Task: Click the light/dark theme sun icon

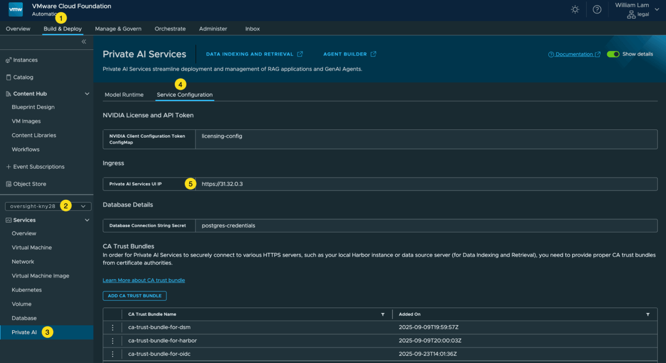Action: (576, 9)
